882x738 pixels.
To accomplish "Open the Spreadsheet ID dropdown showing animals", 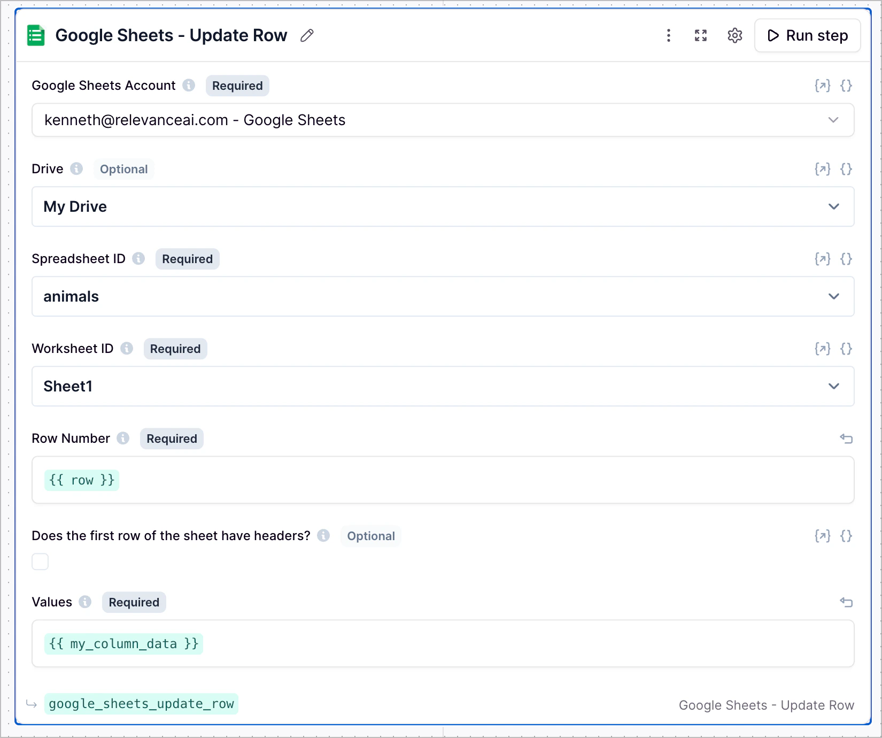I will coord(833,296).
